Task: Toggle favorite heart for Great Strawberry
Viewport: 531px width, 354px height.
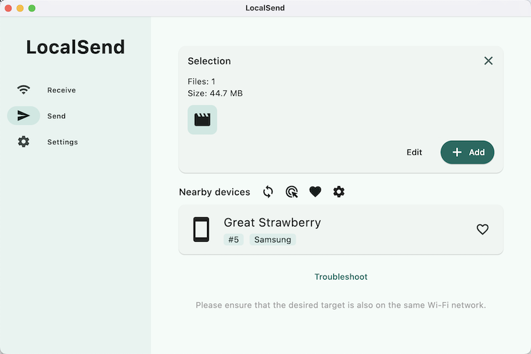Action: click(x=483, y=230)
